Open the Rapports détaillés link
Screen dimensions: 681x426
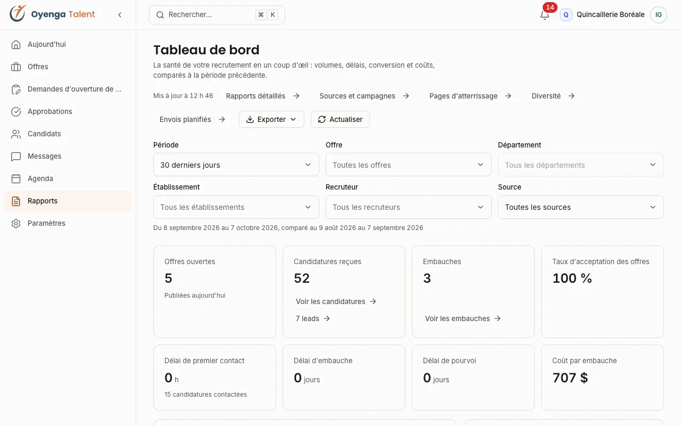coord(263,96)
